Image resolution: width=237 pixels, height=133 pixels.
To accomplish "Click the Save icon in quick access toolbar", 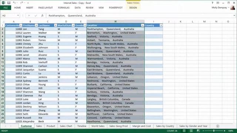I will [x=9, y=3].
